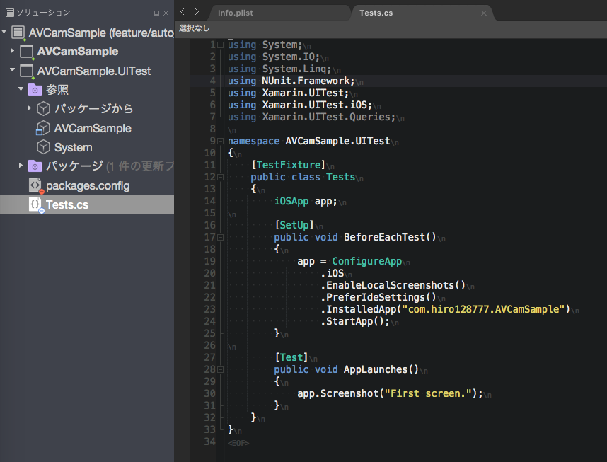Select Tests.cs in the solution tree
The height and width of the screenshot is (462, 607).
[x=87, y=204]
